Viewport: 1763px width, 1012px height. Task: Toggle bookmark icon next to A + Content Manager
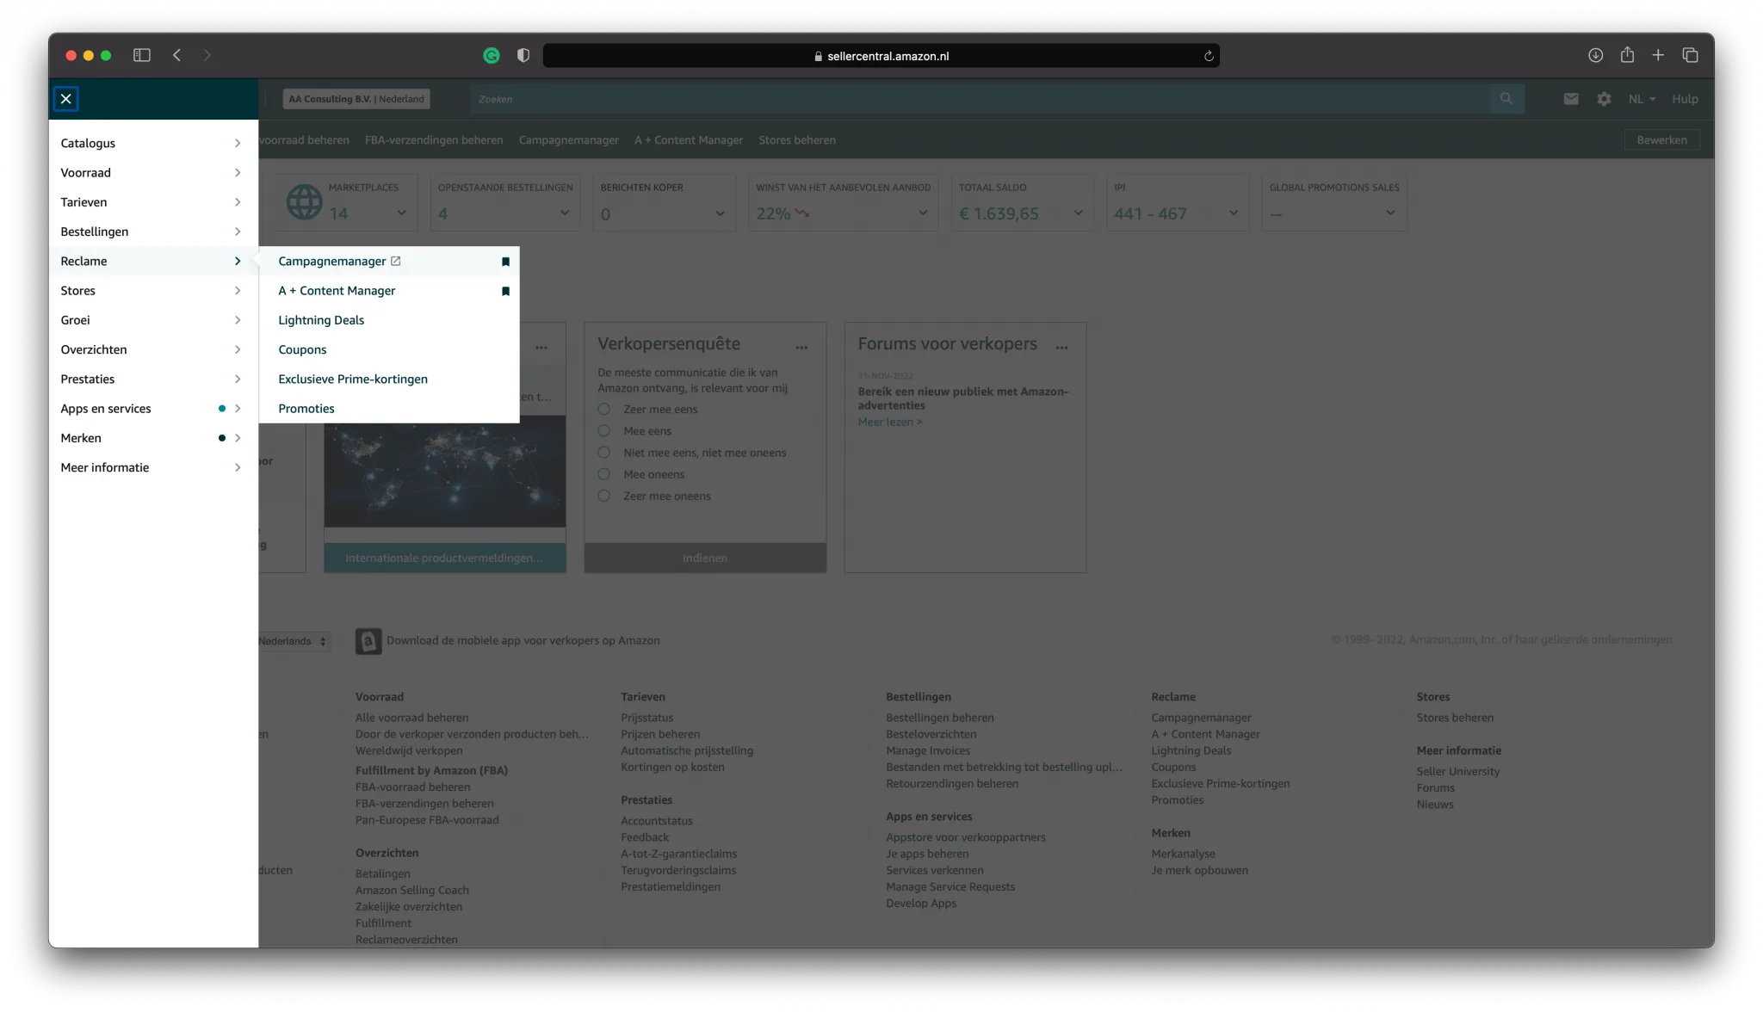505,291
